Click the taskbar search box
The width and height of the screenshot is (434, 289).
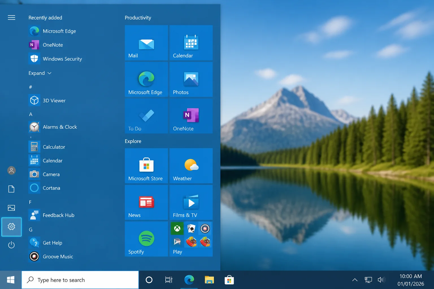(80, 280)
